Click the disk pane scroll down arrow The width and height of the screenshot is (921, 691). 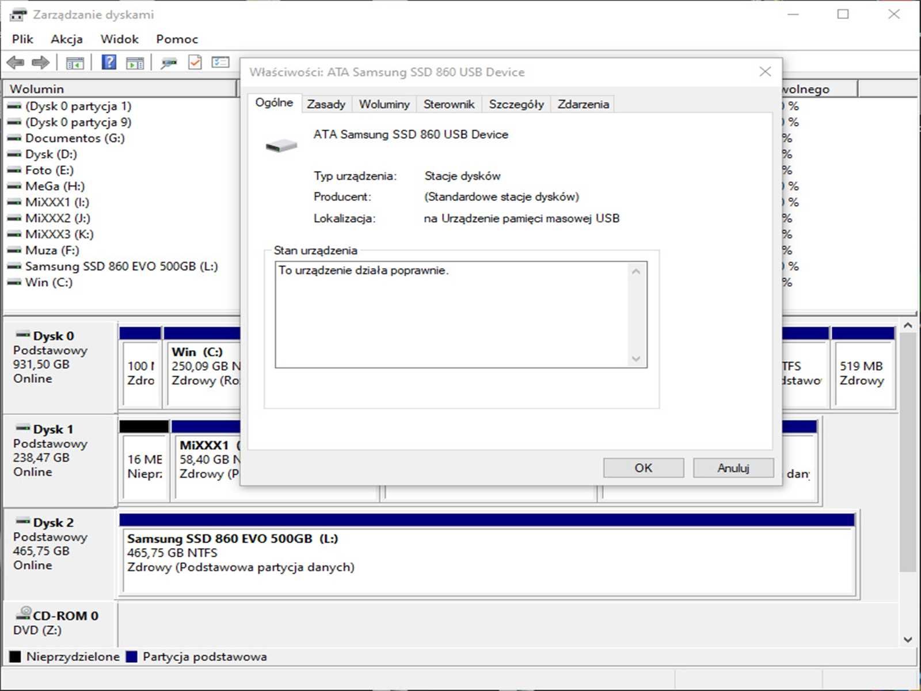908,639
